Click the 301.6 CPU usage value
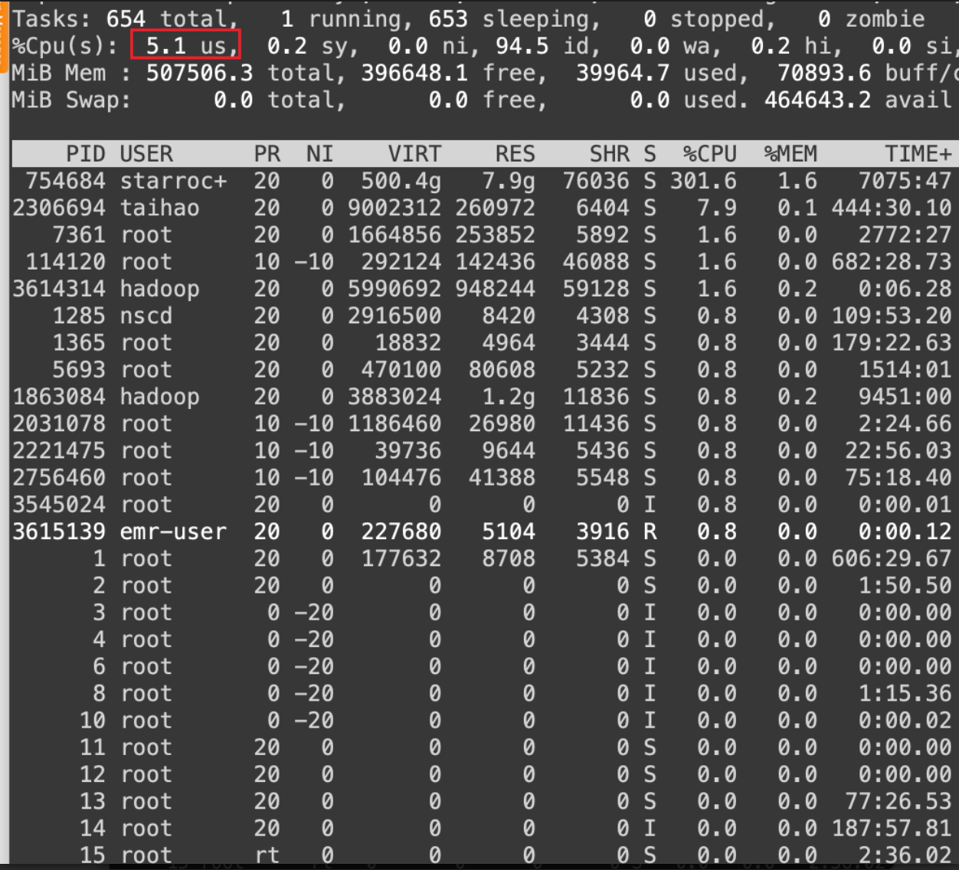Viewport: 959px width, 870px height. click(702, 181)
